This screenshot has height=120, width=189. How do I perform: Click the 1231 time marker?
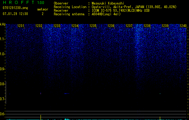(21, 26)
